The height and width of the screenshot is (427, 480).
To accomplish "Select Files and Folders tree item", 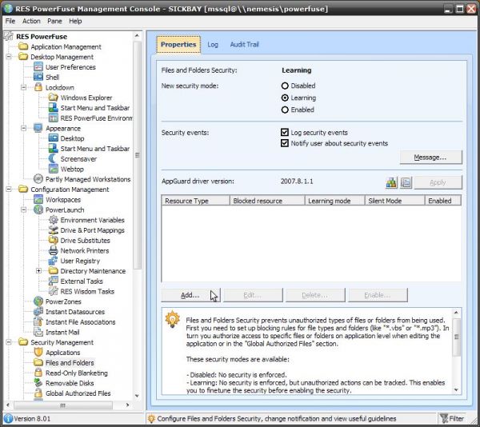I will [x=70, y=363].
